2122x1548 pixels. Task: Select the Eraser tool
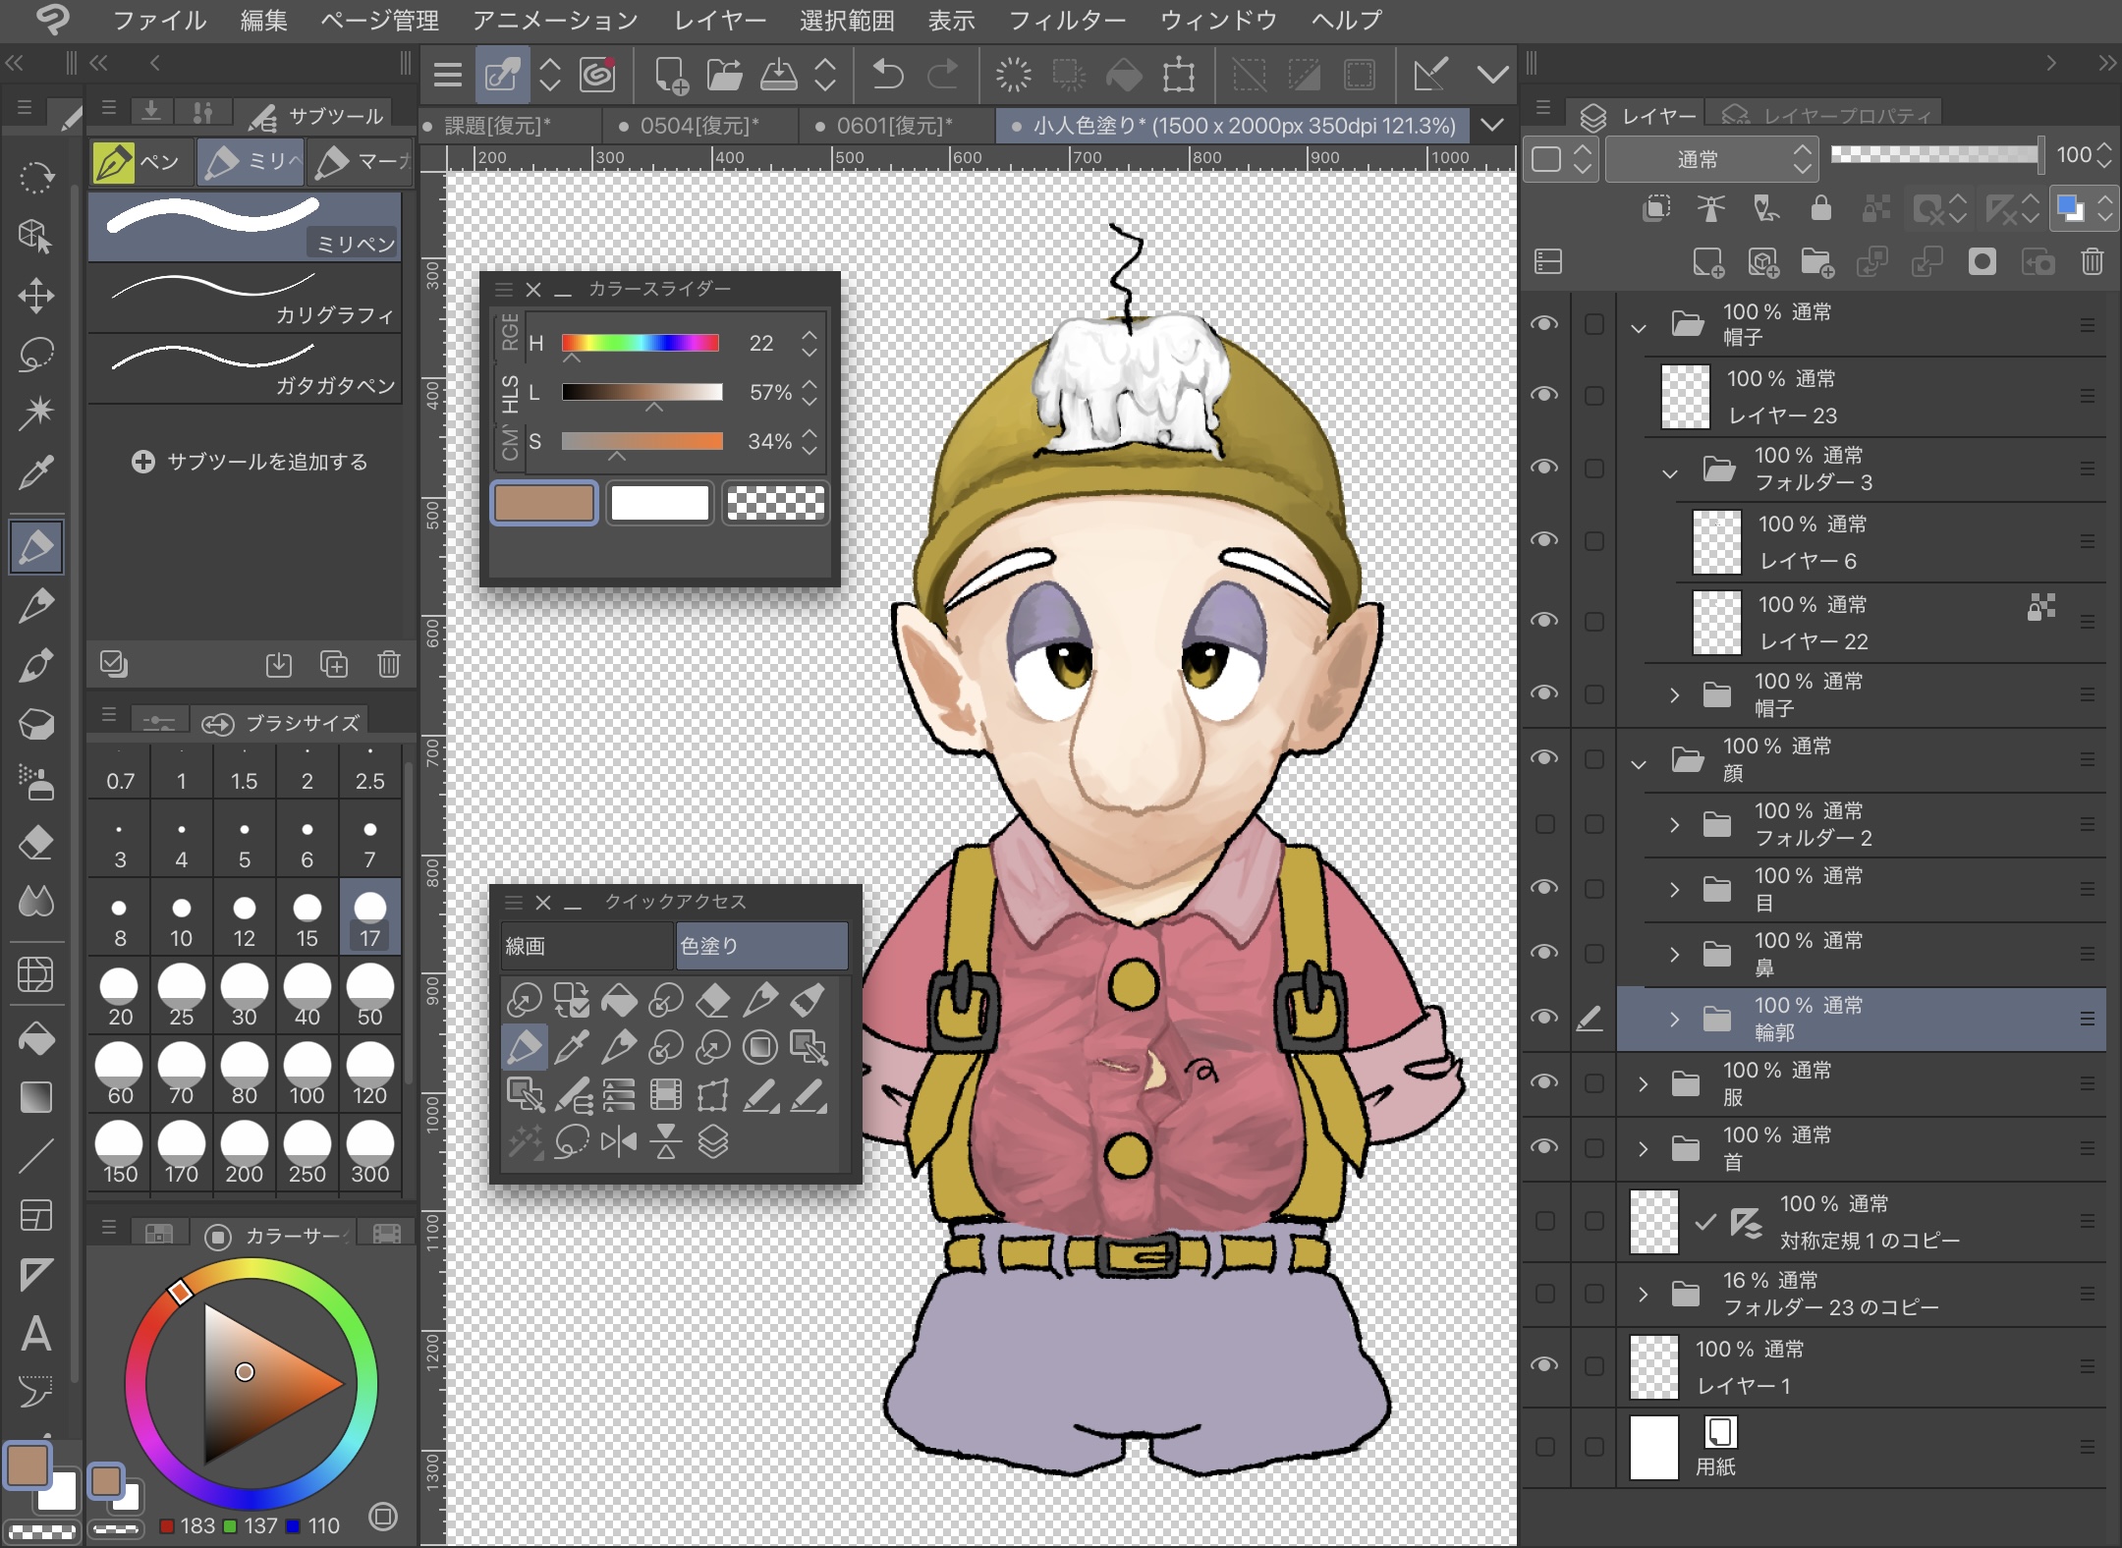(x=36, y=843)
